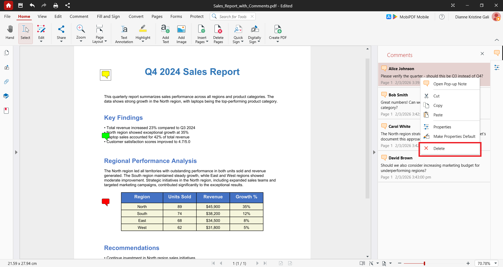Screen dimensions: 503x267
Task: Open the attachments paperclip sidebar icon
Action: (6, 82)
